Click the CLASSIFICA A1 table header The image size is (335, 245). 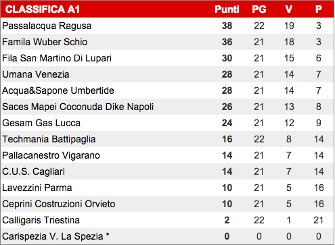(43, 9)
